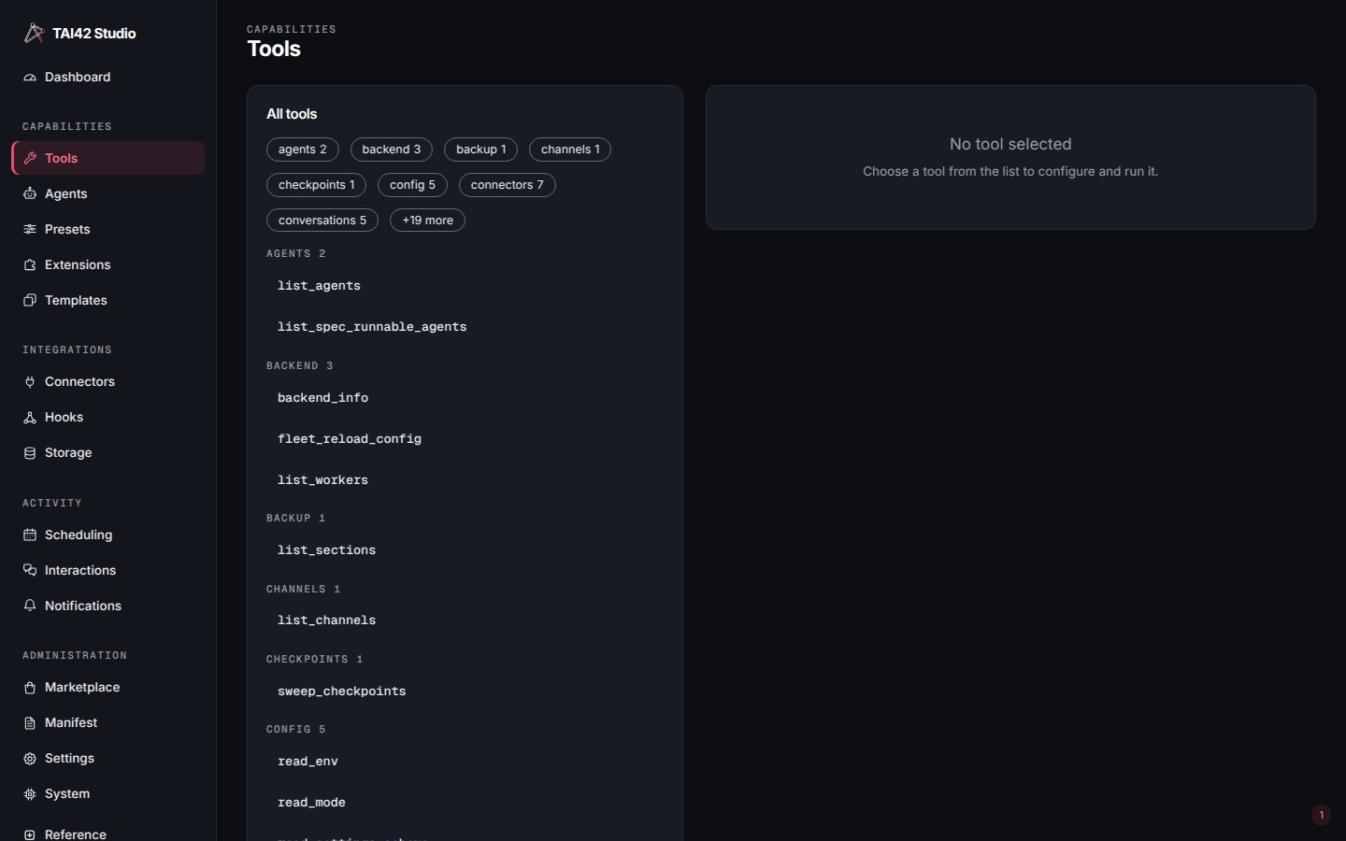Screen dimensions: 1346x841
Task: Open the Manifest page
Action: click(x=108, y=723)
